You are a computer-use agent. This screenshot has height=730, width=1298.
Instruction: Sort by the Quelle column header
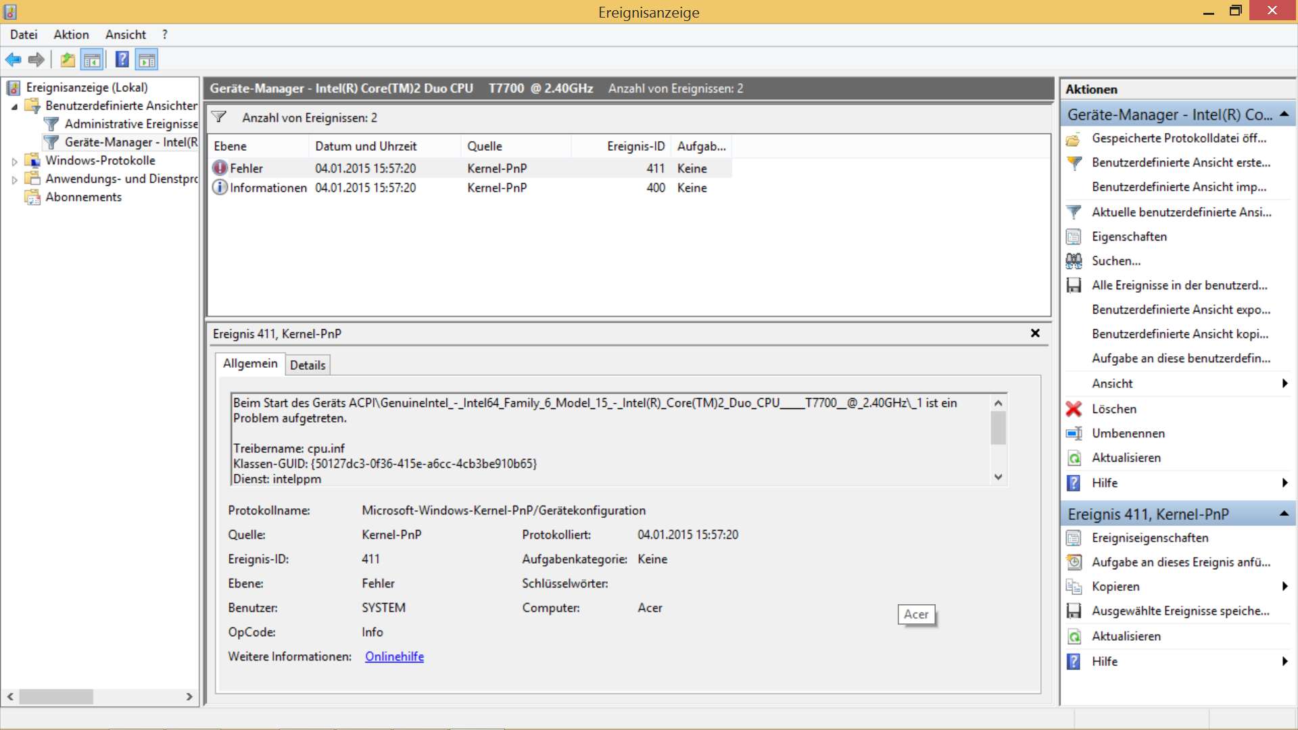516,146
